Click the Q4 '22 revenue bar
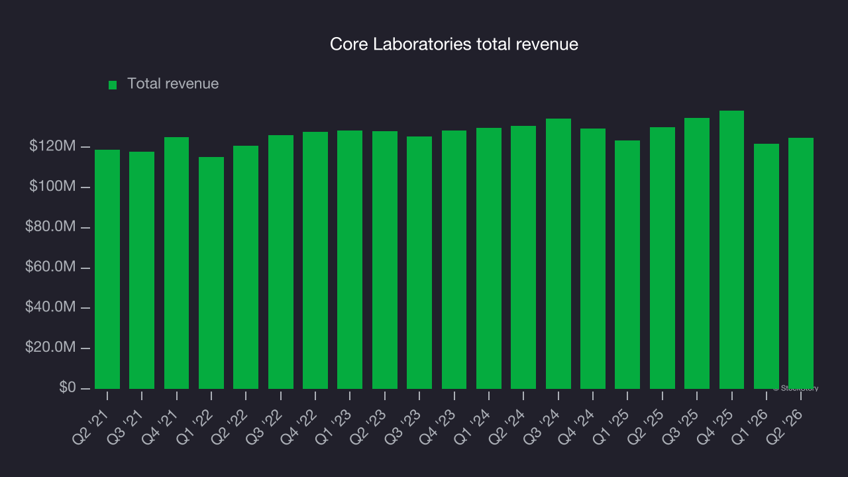This screenshot has width=848, height=477. (315, 260)
